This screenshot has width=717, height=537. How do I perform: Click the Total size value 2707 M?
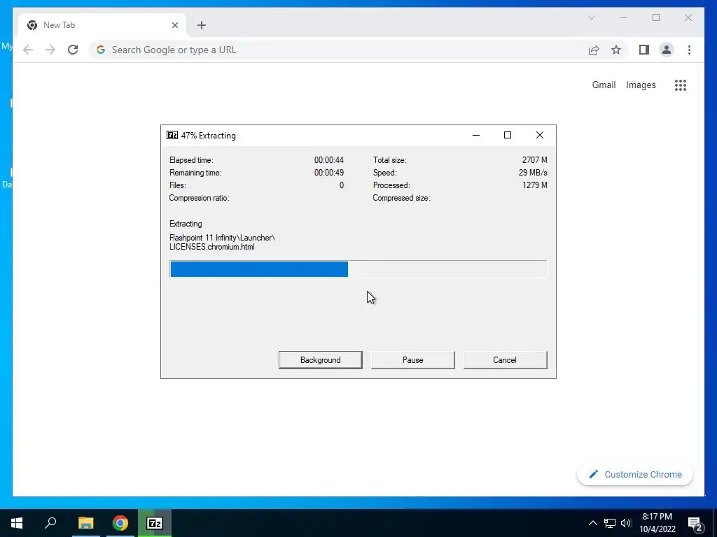click(x=534, y=160)
